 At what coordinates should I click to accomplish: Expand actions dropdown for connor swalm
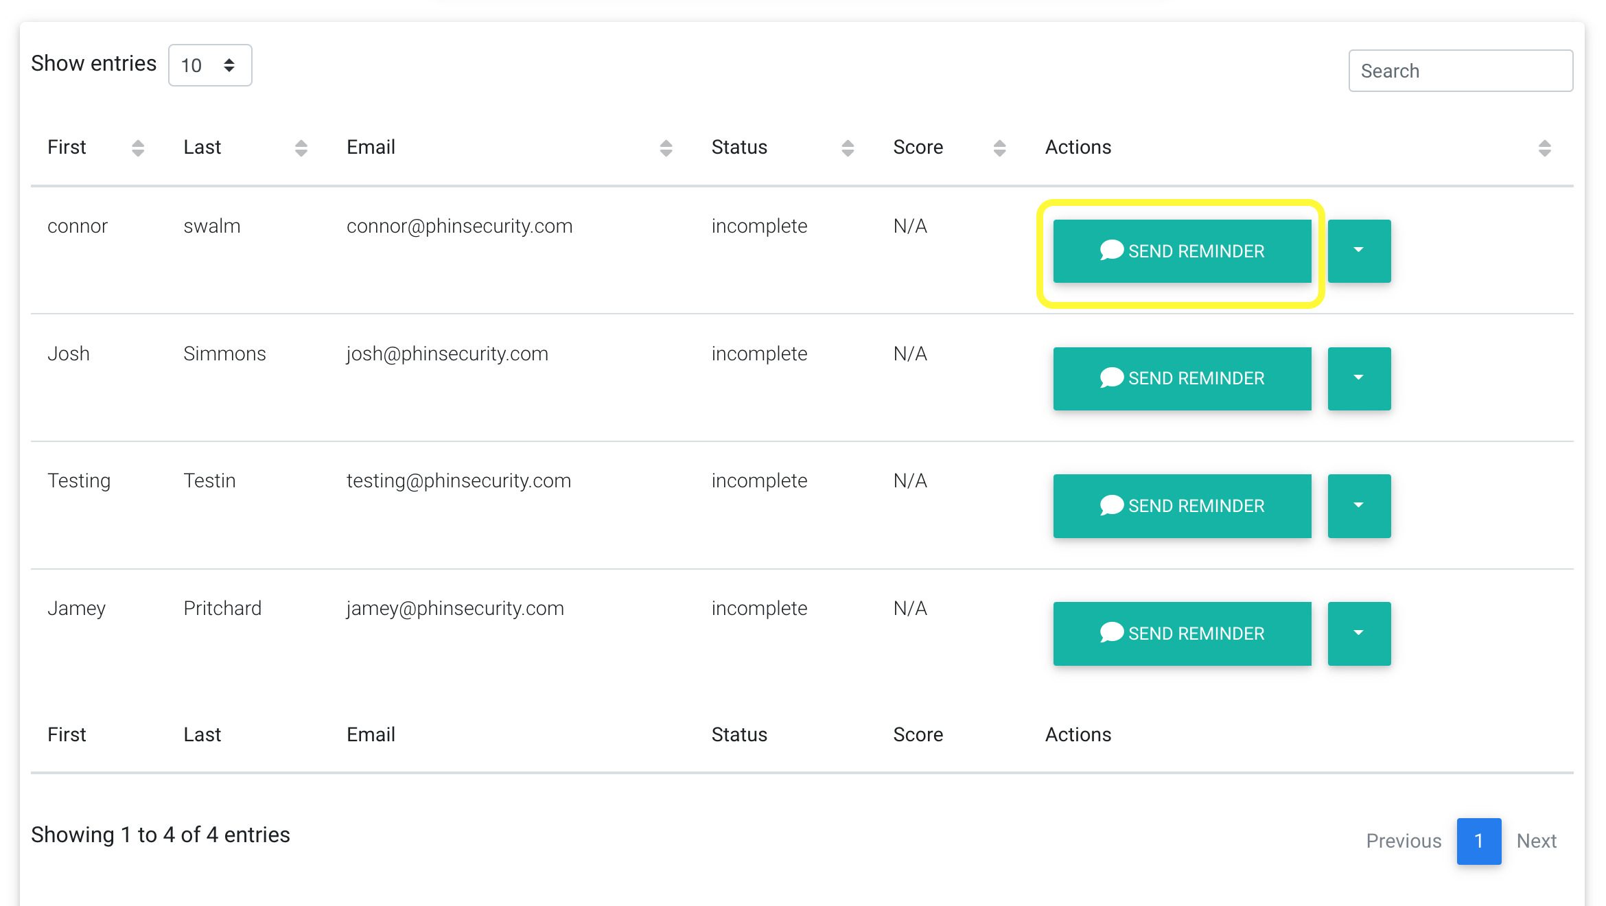pyautogui.click(x=1359, y=251)
